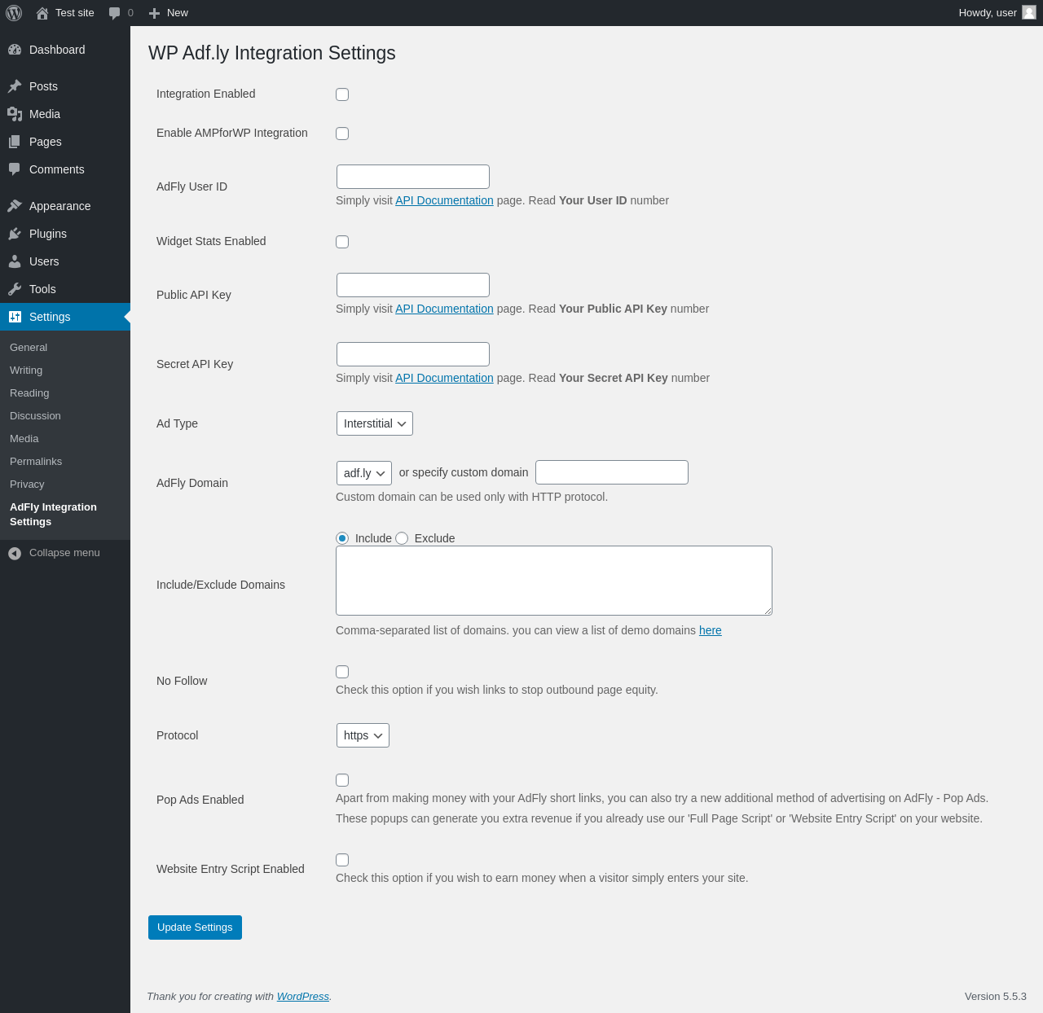The width and height of the screenshot is (1043, 1013).
Task: Click the Plugins plug icon
Action: [x=15, y=234]
